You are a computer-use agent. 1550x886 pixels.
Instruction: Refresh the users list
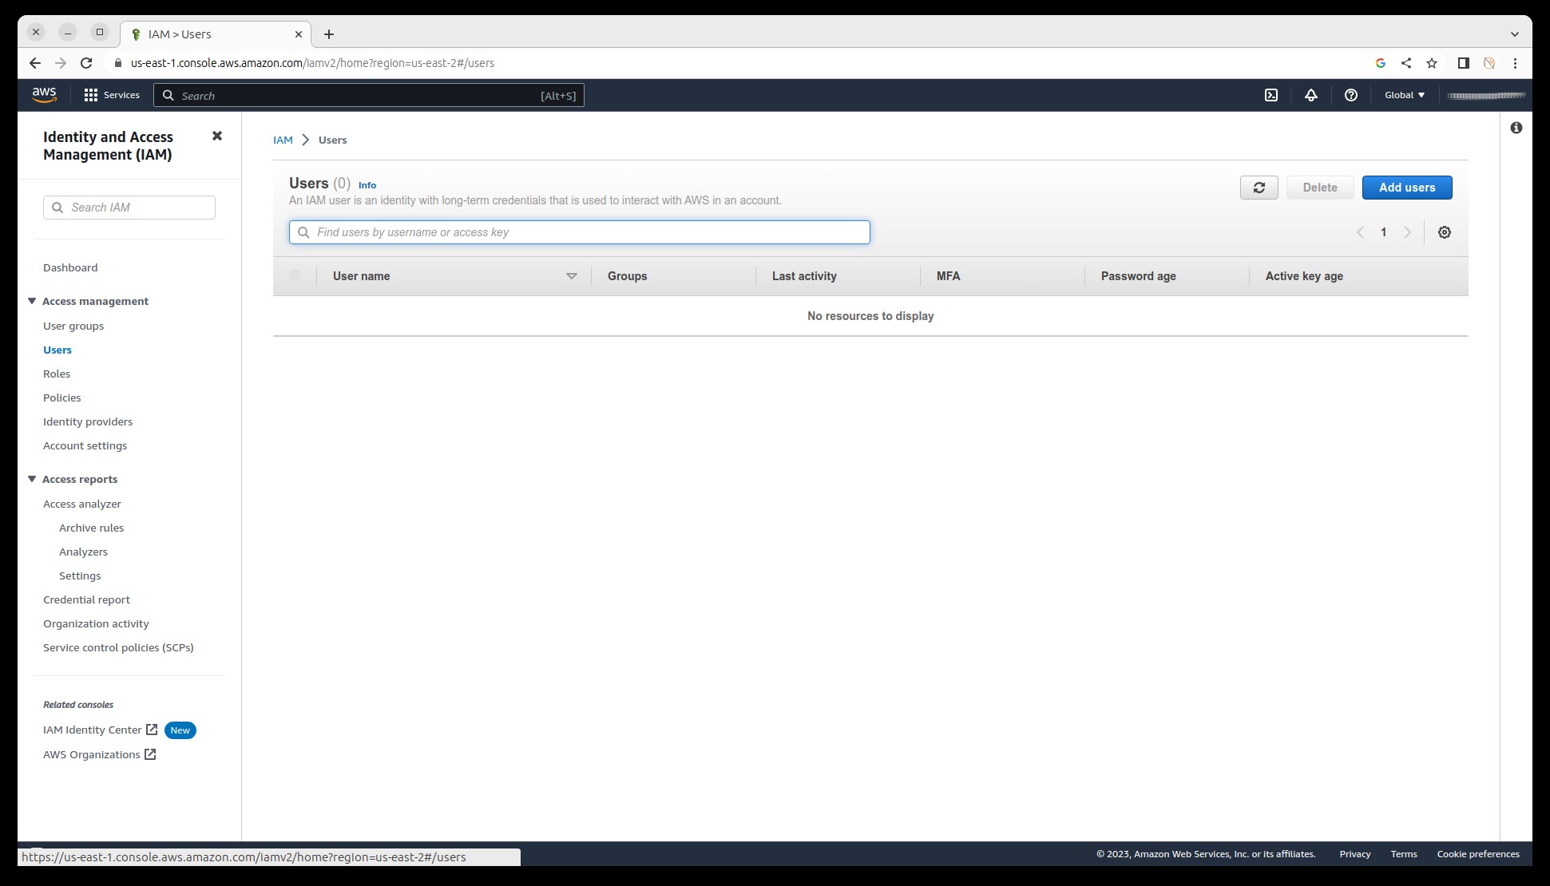1259,188
